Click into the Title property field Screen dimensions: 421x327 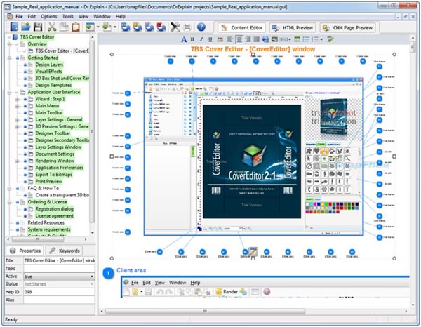[60, 260]
